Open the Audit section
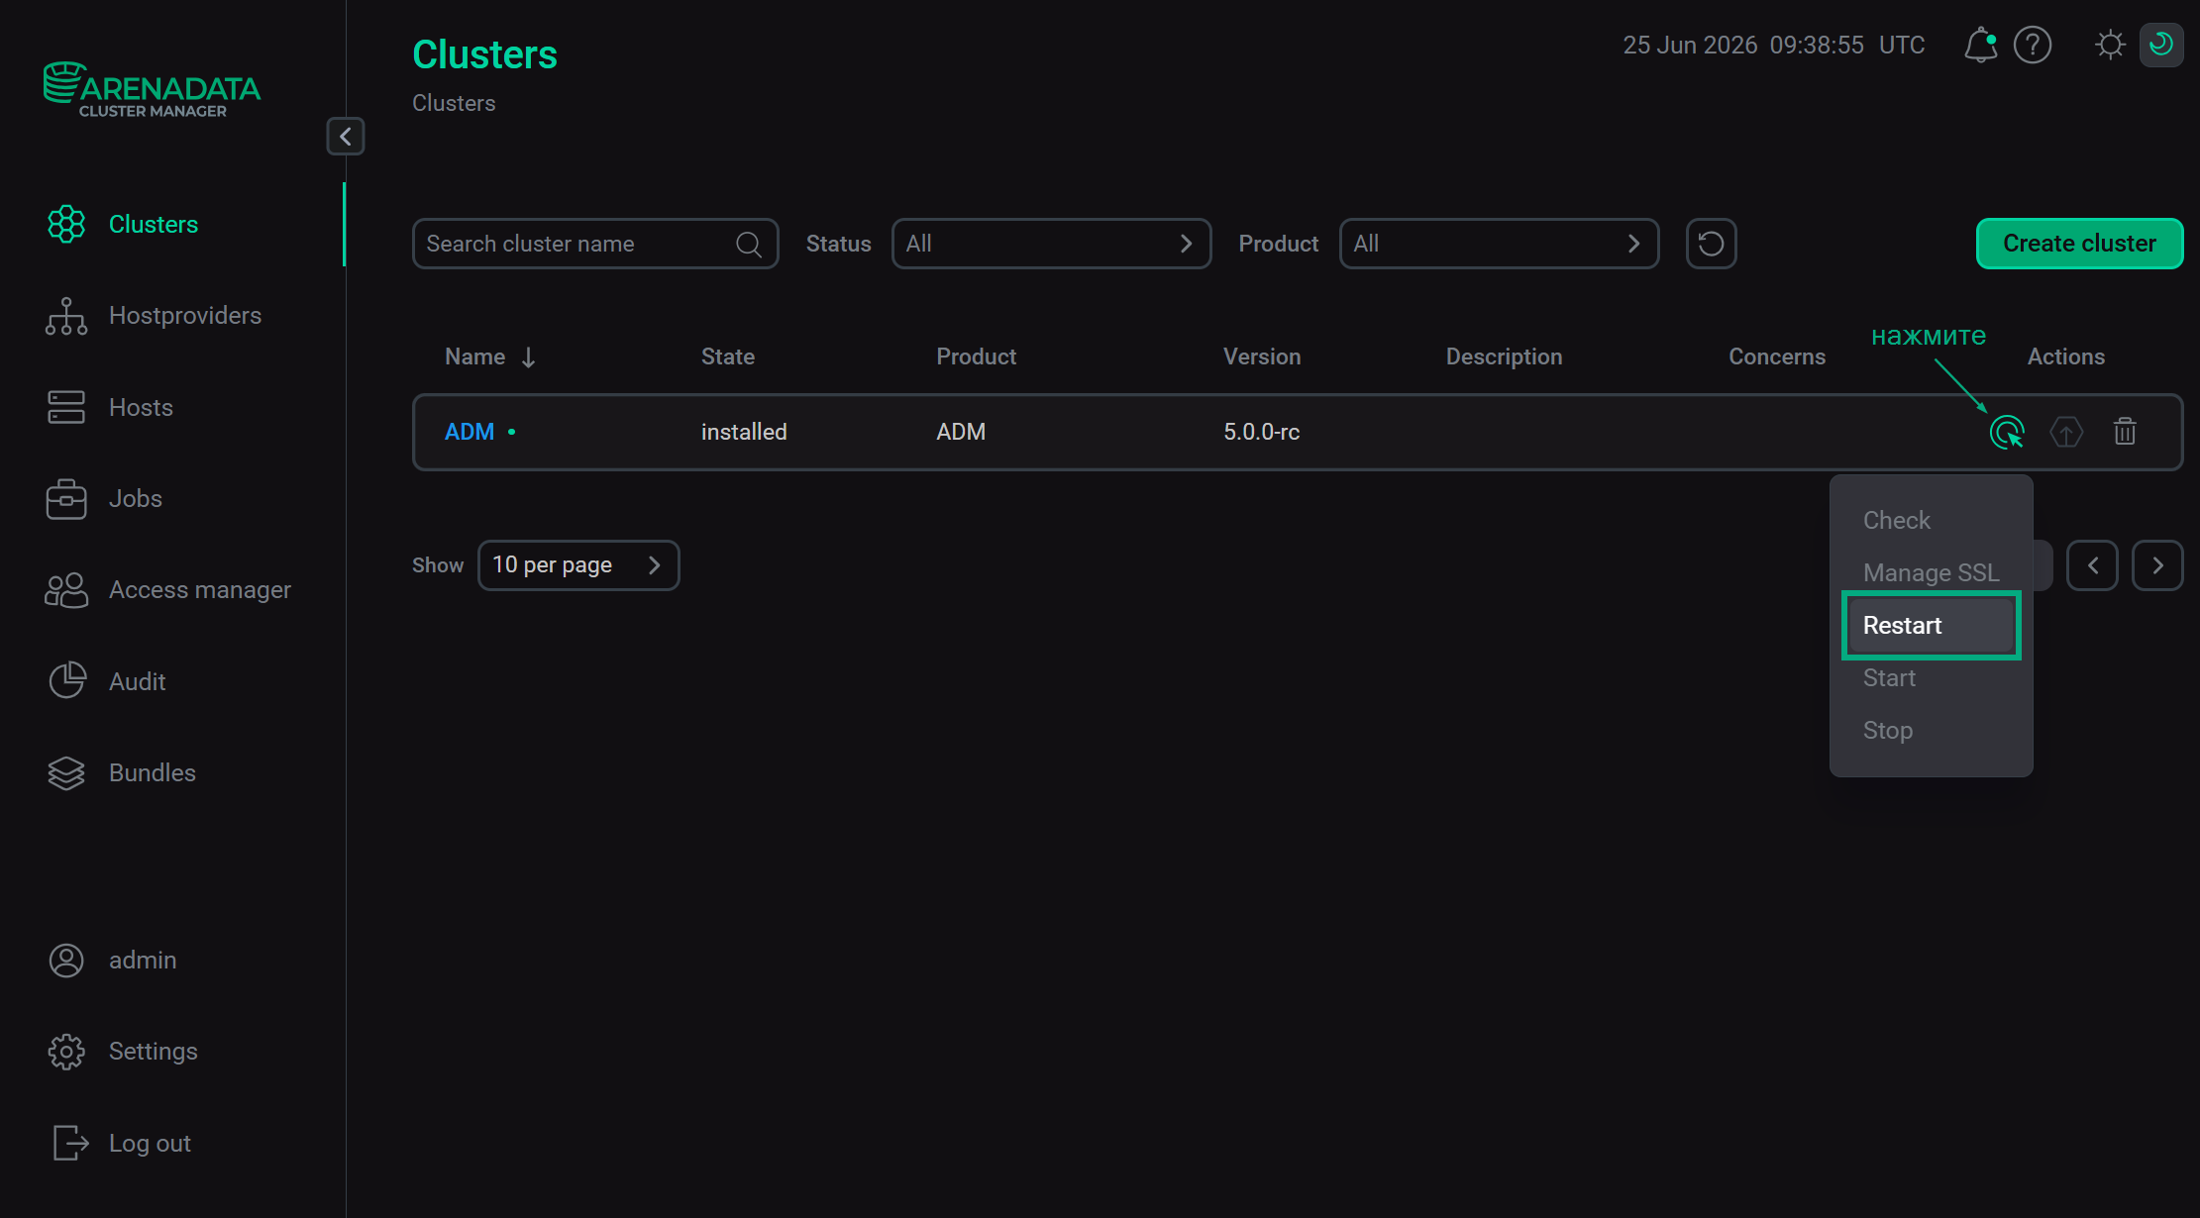The height and width of the screenshot is (1218, 2200). (138, 681)
